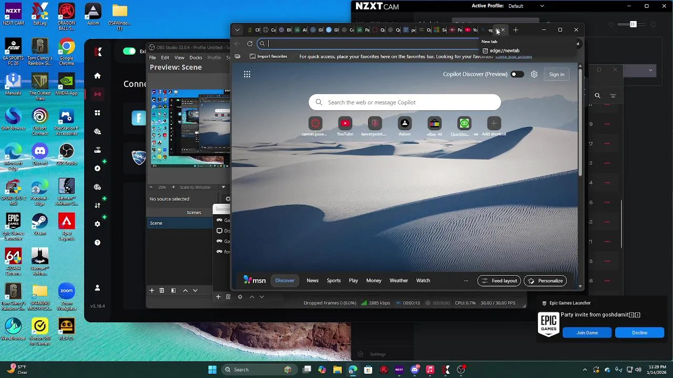Select the MSN Sports tab
The height and width of the screenshot is (378, 673).
pos(334,280)
